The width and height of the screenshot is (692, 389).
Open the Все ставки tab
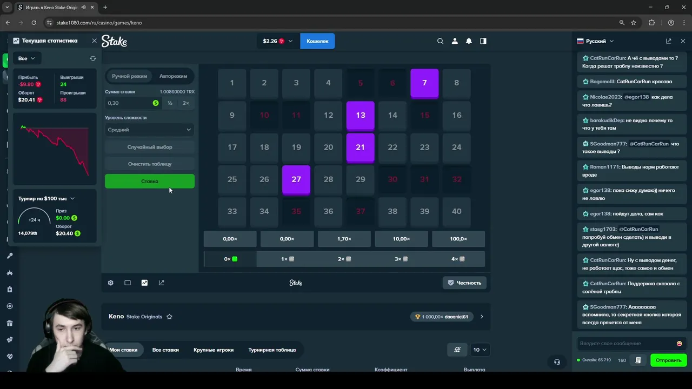point(165,350)
